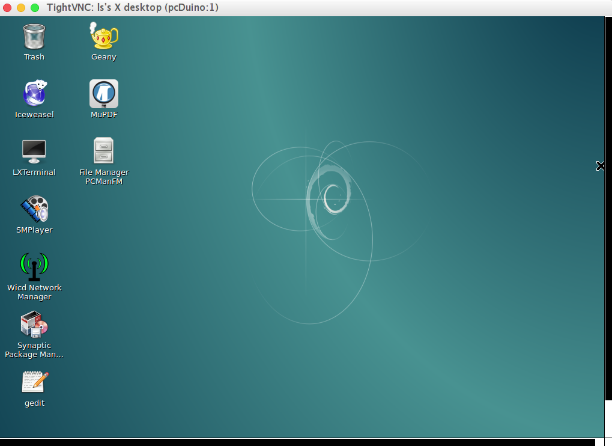Maximize the TightVNC window with green button
612x446 pixels.
click(x=35, y=8)
